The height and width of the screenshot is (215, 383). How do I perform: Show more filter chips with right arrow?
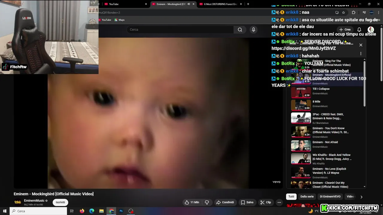point(361,197)
